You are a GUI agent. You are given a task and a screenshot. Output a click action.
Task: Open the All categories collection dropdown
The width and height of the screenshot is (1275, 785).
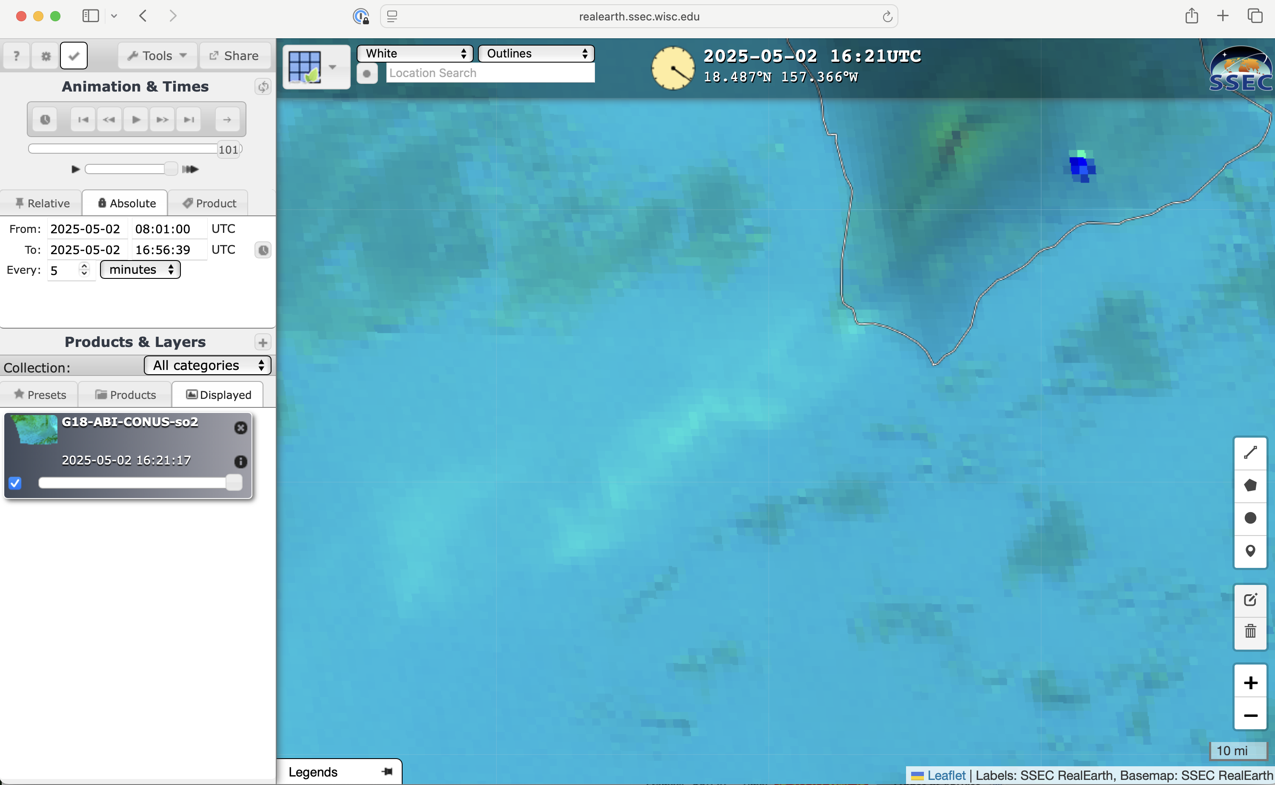[208, 366]
